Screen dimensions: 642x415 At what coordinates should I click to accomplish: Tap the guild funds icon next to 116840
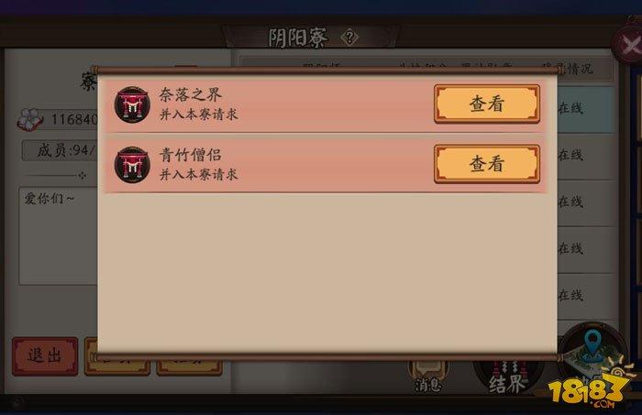tap(30, 119)
